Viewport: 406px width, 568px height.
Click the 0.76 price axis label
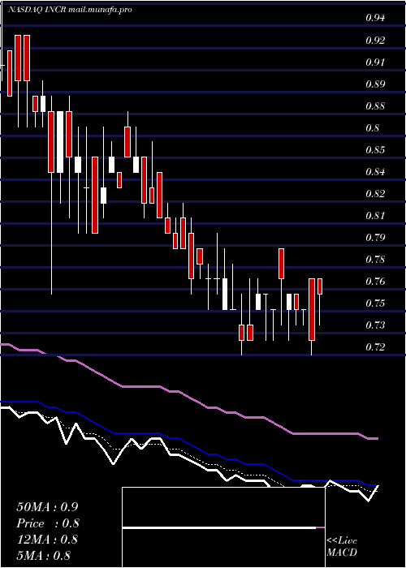click(x=375, y=282)
